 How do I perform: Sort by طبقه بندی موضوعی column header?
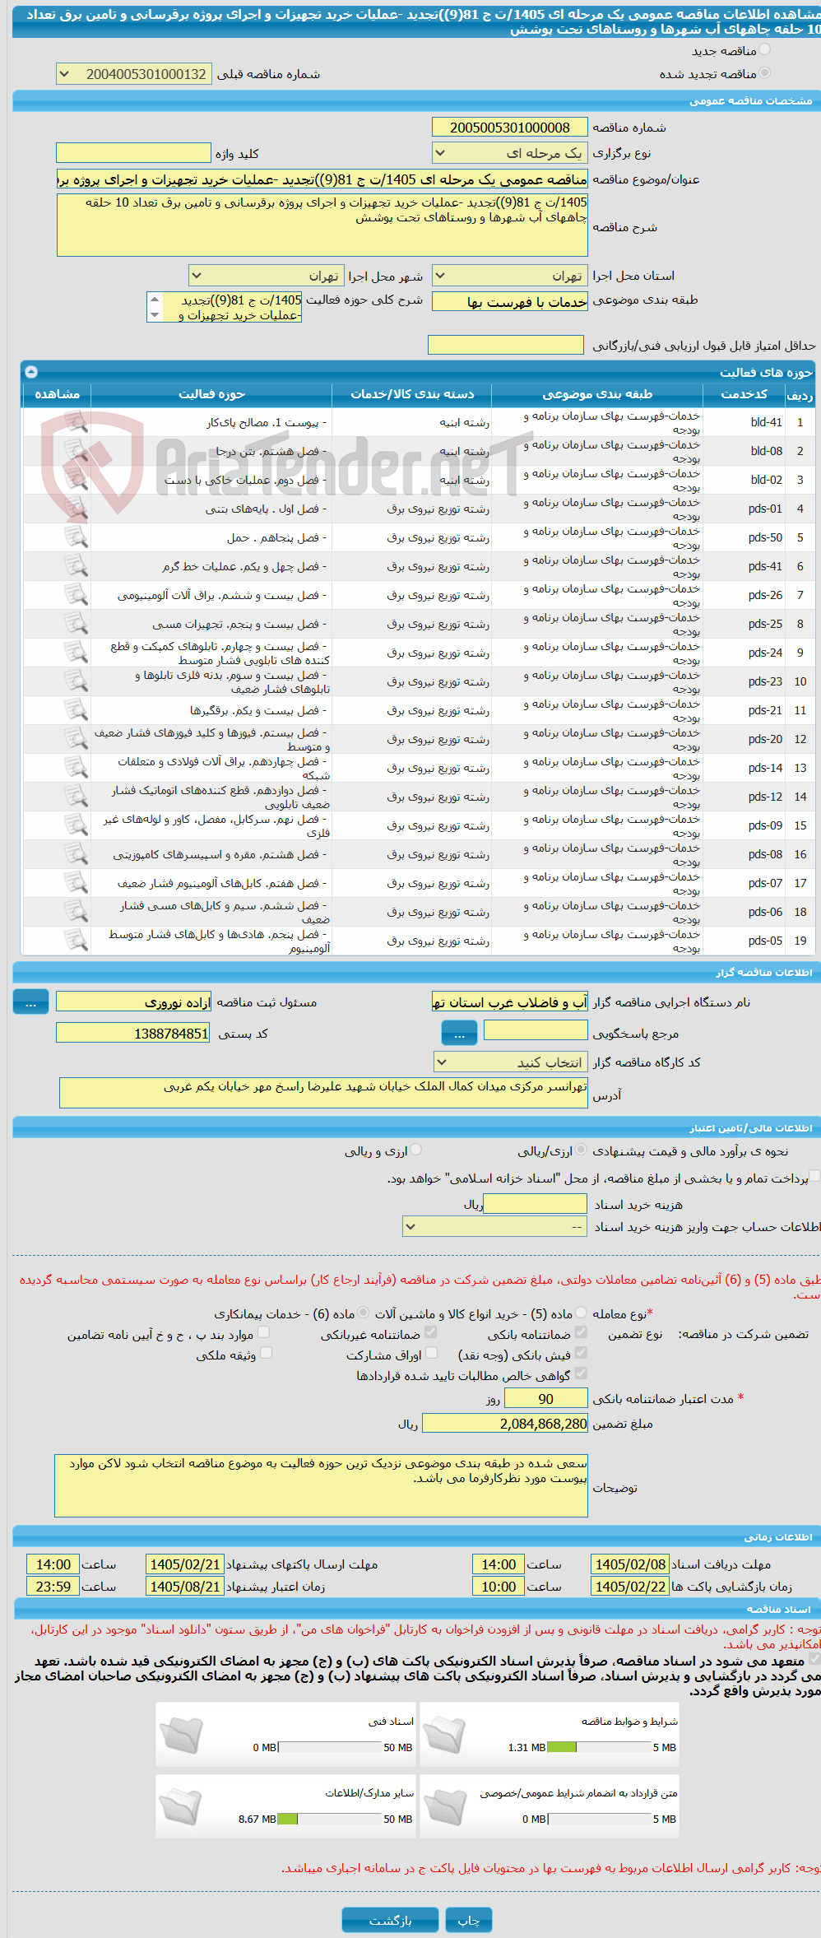click(x=597, y=394)
